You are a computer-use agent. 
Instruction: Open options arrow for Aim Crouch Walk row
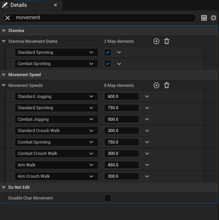click(x=147, y=176)
